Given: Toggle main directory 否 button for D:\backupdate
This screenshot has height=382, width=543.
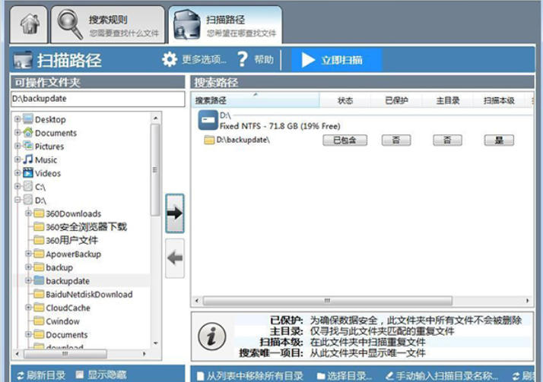Looking at the screenshot, I should tap(447, 140).
